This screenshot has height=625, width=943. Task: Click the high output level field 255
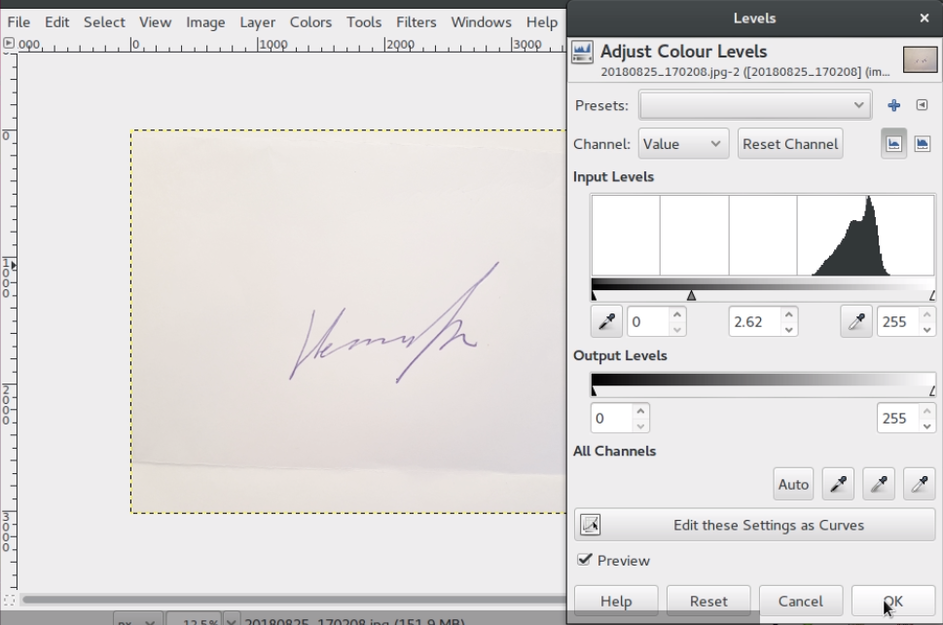[898, 419]
